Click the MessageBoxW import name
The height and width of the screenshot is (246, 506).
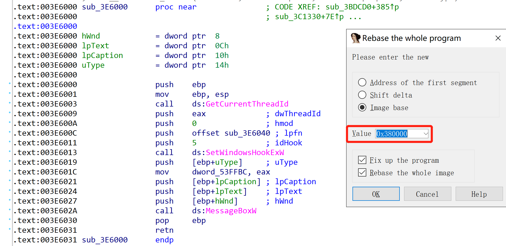[231, 211]
